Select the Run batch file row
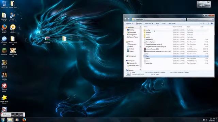Screen dimensions: 218x122 tap(176, 56)
